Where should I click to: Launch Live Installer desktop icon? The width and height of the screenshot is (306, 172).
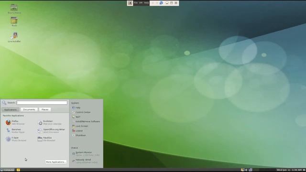click(x=14, y=37)
